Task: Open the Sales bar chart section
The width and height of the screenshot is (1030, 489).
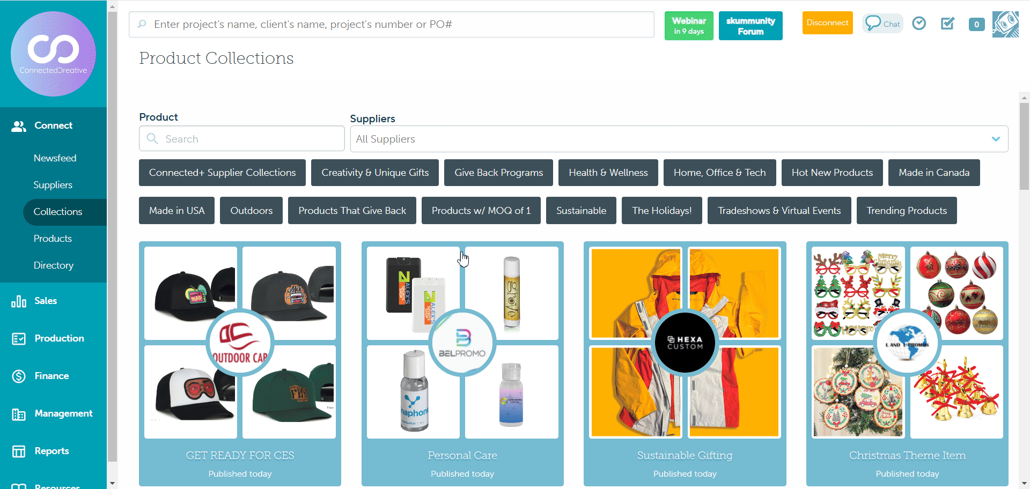Action: point(45,301)
